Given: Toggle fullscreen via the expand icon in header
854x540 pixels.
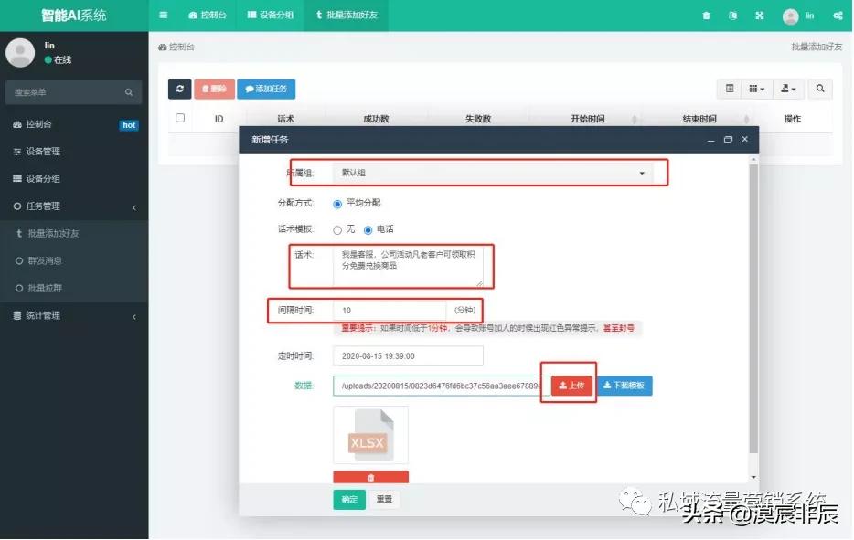Looking at the screenshot, I should tap(759, 15).
